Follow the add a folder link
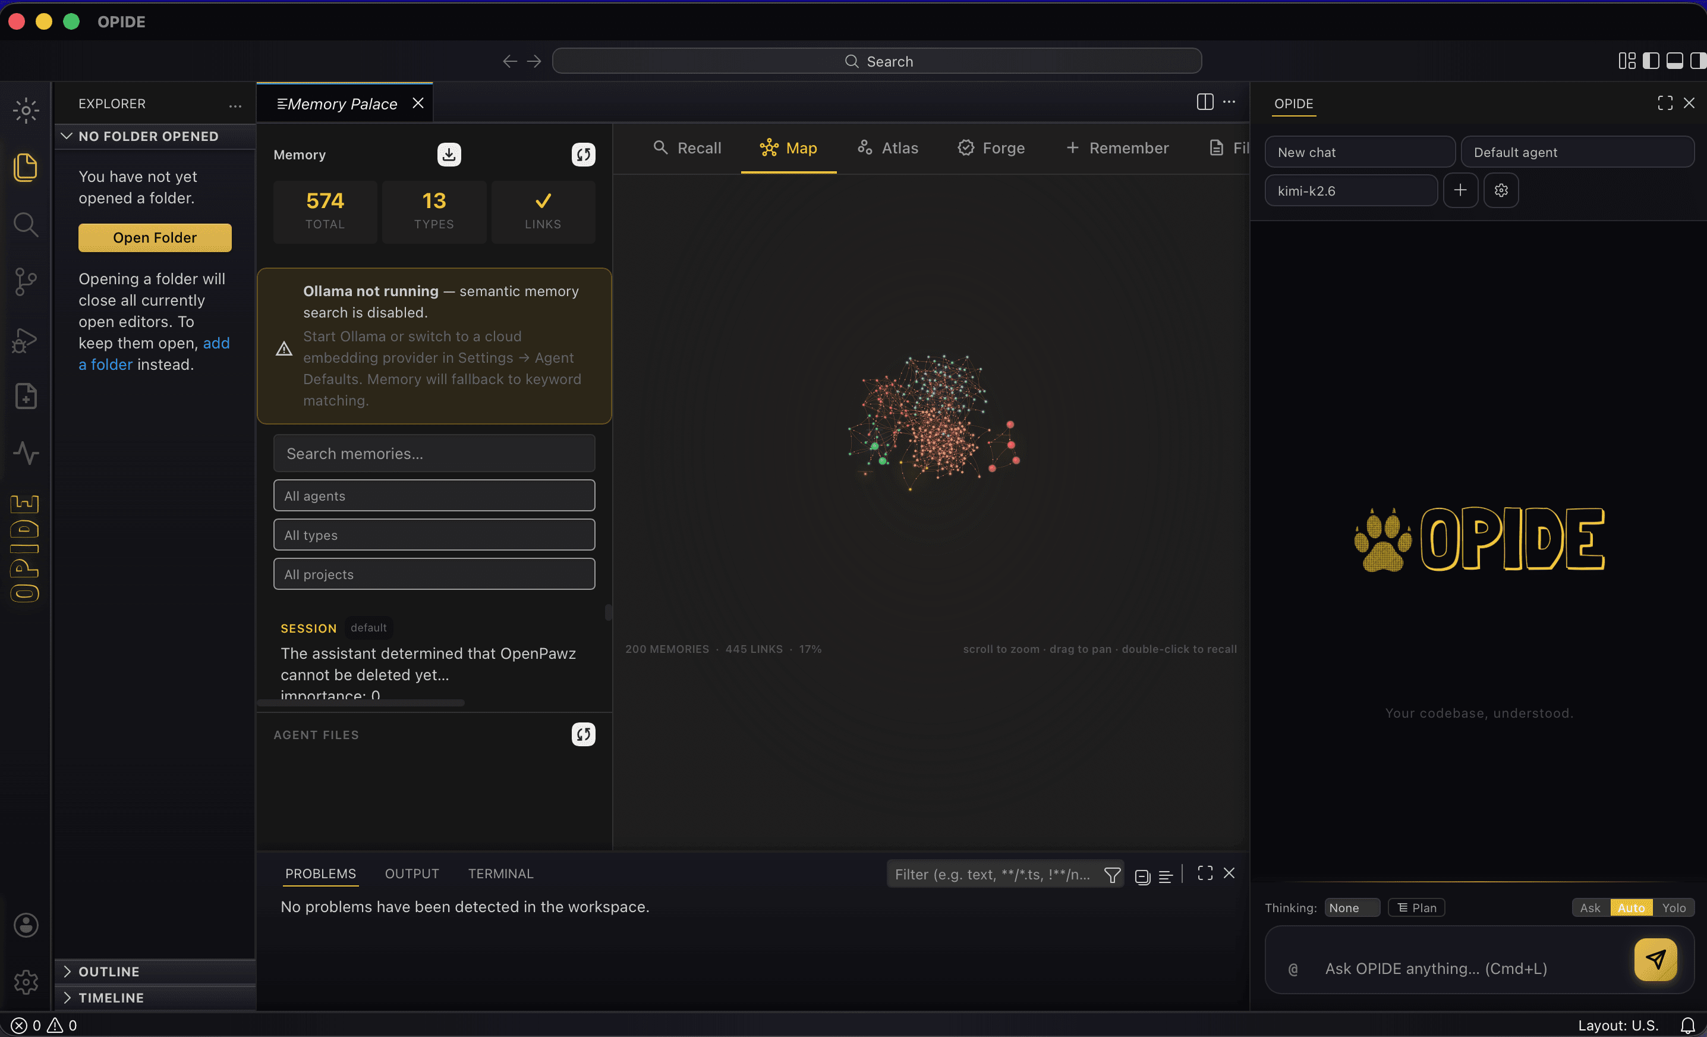1707x1037 pixels. coord(154,354)
